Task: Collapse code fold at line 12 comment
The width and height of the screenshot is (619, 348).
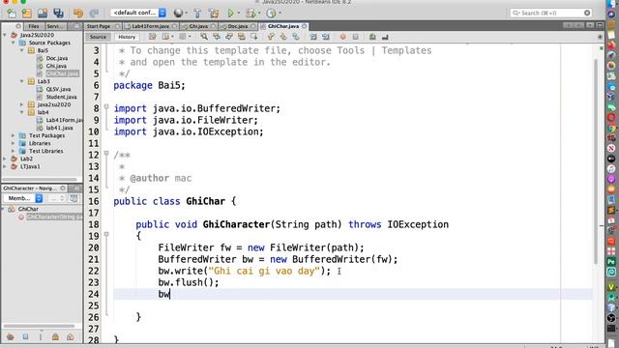Action: pyautogui.click(x=106, y=153)
